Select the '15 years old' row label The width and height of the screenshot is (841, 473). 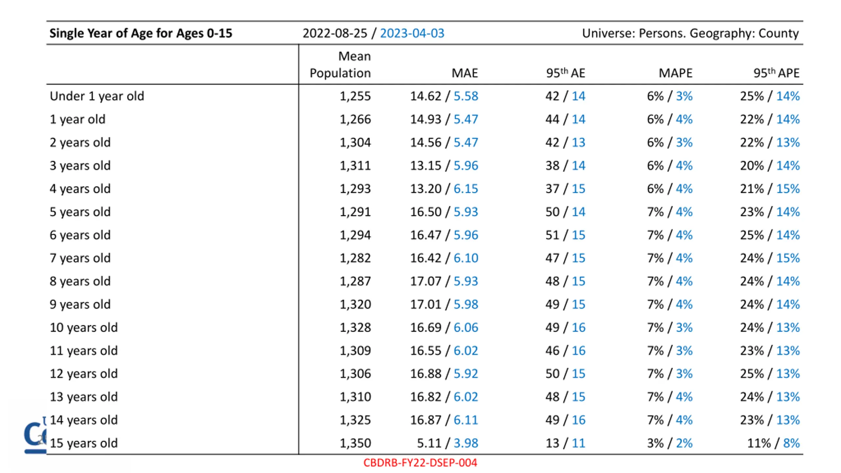(x=83, y=443)
